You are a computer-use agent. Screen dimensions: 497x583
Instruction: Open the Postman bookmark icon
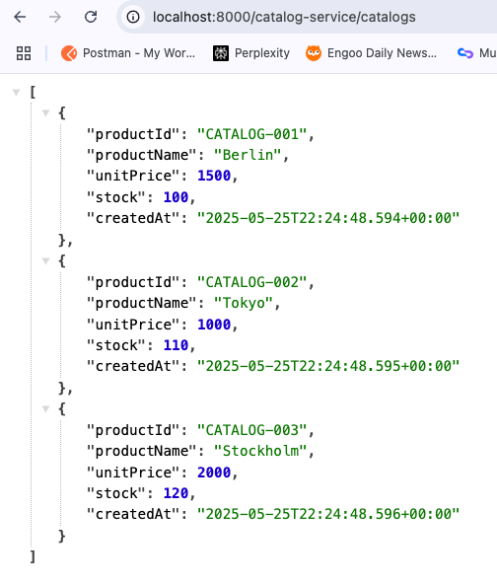pyautogui.click(x=69, y=53)
